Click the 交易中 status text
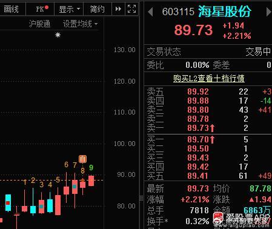Screen dimensions: 272x229 point(258,52)
